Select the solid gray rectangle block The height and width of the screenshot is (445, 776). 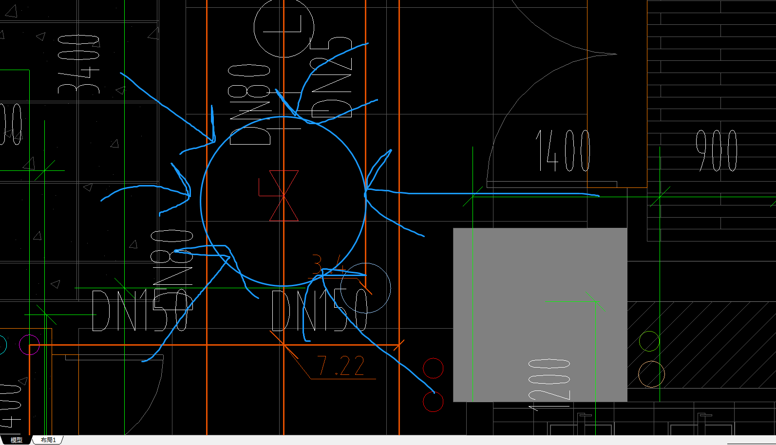(540, 315)
